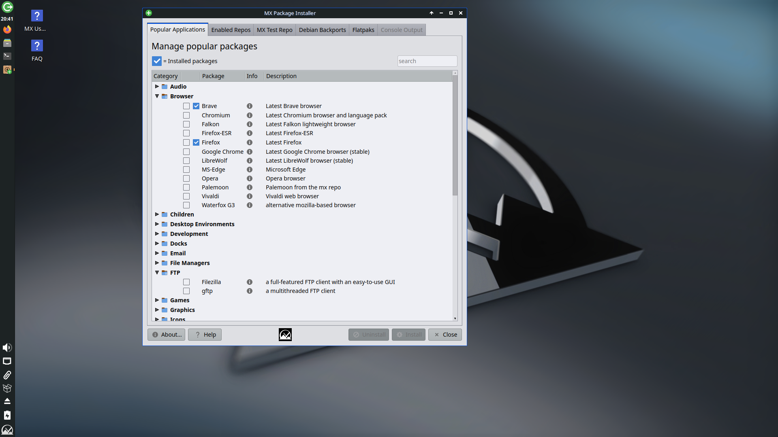Show Filezilla package info
This screenshot has height=437, width=778.
250,282
